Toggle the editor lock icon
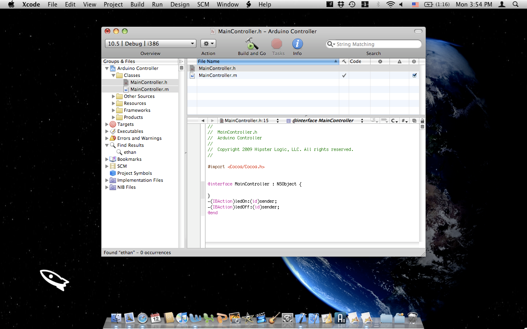The image size is (527, 329). (422, 120)
